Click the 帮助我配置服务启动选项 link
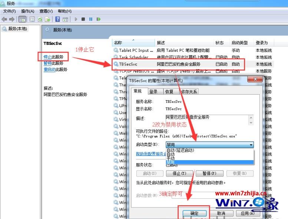This screenshot has height=219, width=288. tap(151, 154)
